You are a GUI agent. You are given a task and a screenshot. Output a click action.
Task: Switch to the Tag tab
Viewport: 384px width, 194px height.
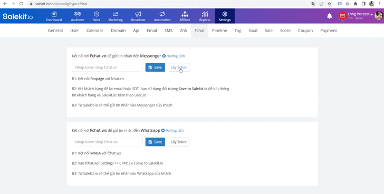coord(238,31)
